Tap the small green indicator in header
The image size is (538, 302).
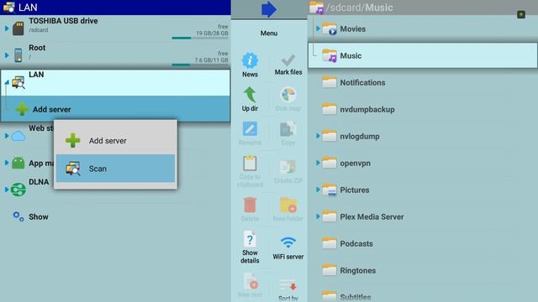click(521, 14)
